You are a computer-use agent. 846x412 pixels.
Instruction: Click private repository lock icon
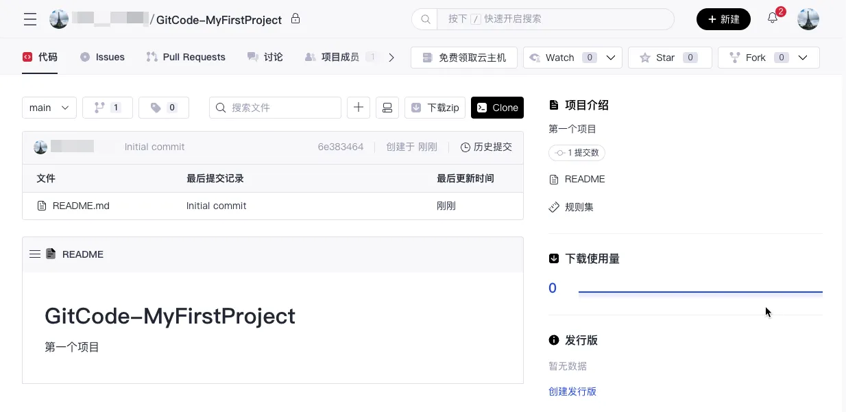pos(295,19)
